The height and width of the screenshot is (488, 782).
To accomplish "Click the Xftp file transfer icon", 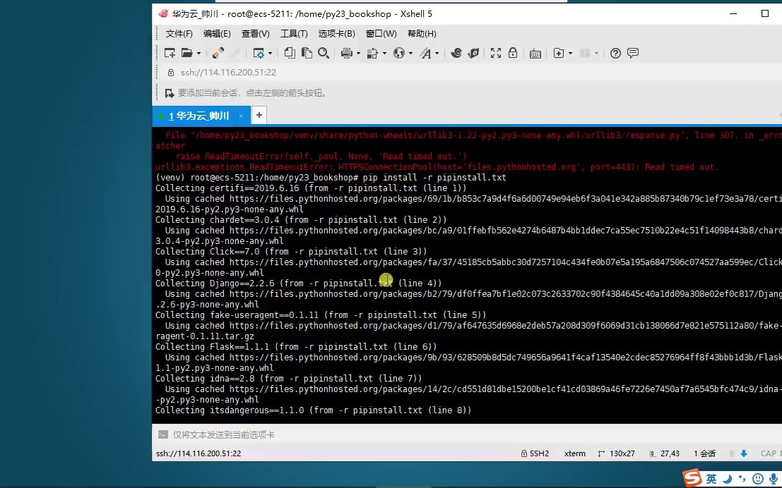I will click(x=473, y=53).
